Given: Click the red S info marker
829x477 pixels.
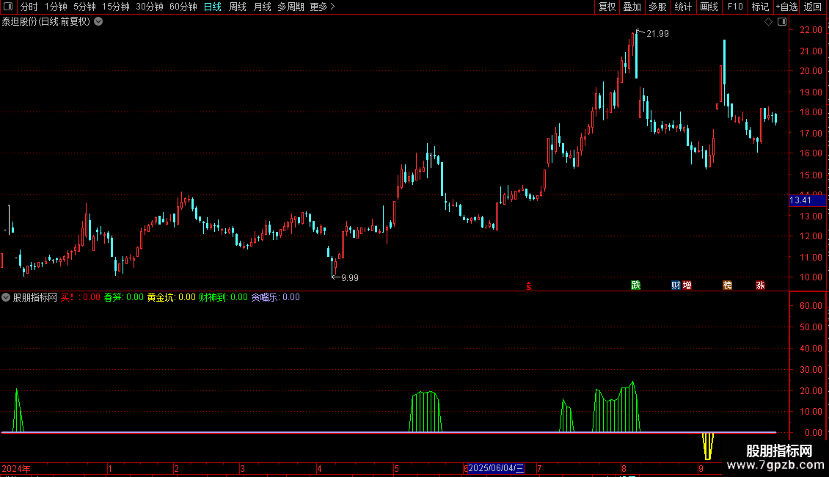Looking at the screenshot, I should (x=529, y=286).
